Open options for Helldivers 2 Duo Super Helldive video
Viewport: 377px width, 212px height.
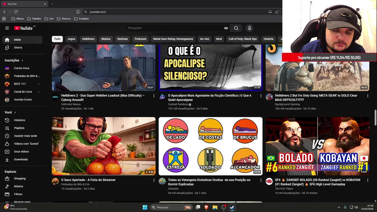point(154,96)
